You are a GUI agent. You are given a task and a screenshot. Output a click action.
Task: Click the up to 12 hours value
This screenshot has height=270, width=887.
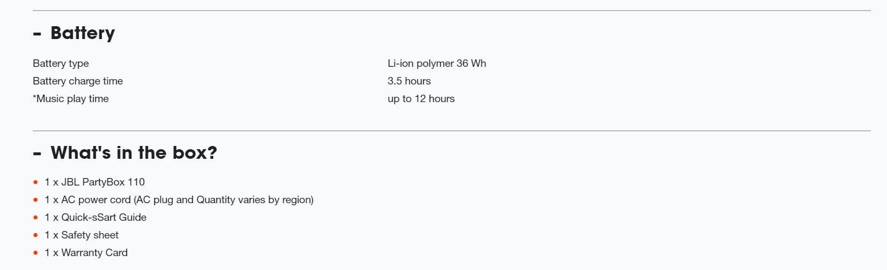click(x=421, y=99)
